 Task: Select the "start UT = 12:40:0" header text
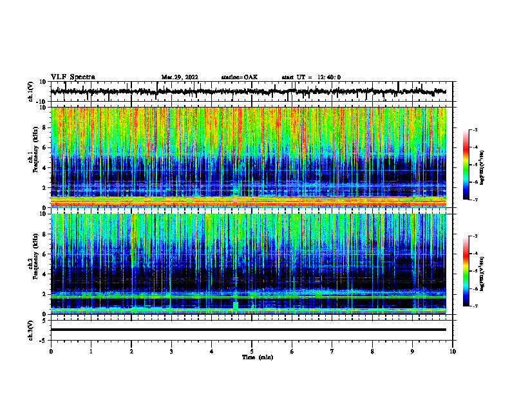click(311, 77)
